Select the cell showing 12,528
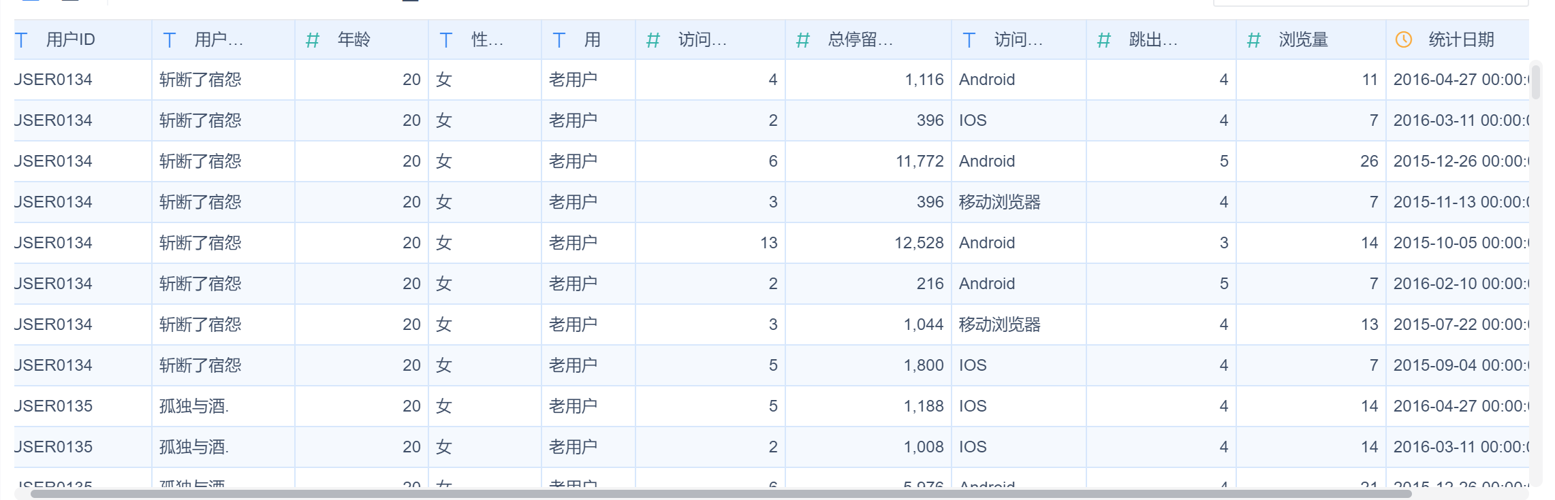1555x500 pixels. pyautogui.click(x=919, y=243)
